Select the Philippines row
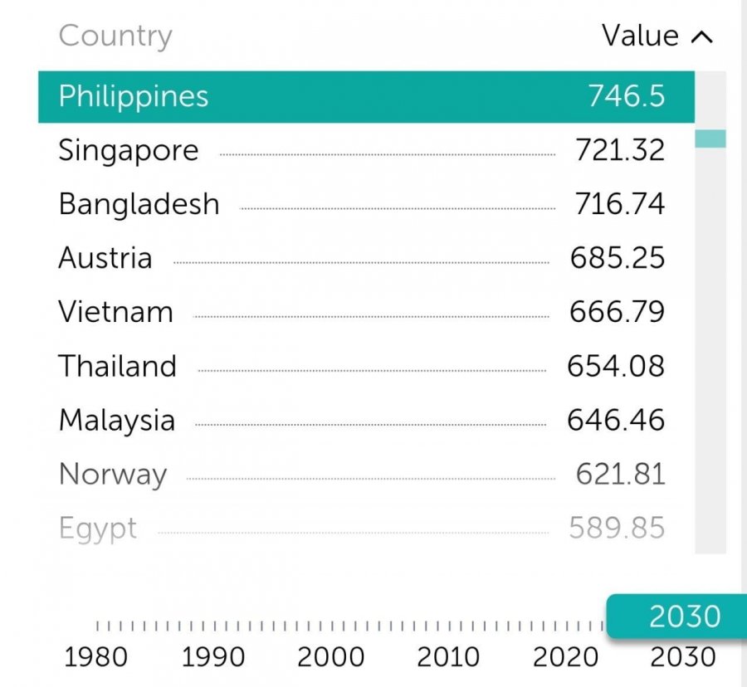 (365, 97)
